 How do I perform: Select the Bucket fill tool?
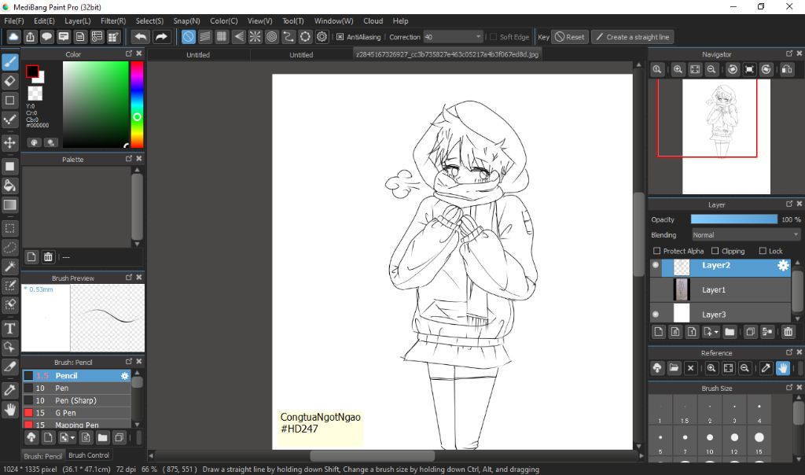click(x=9, y=186)
